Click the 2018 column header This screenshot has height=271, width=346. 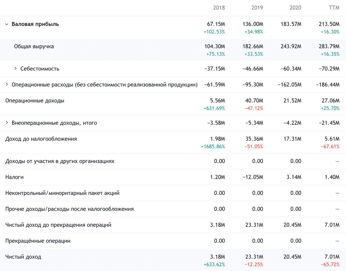click(x=219, y=8)
